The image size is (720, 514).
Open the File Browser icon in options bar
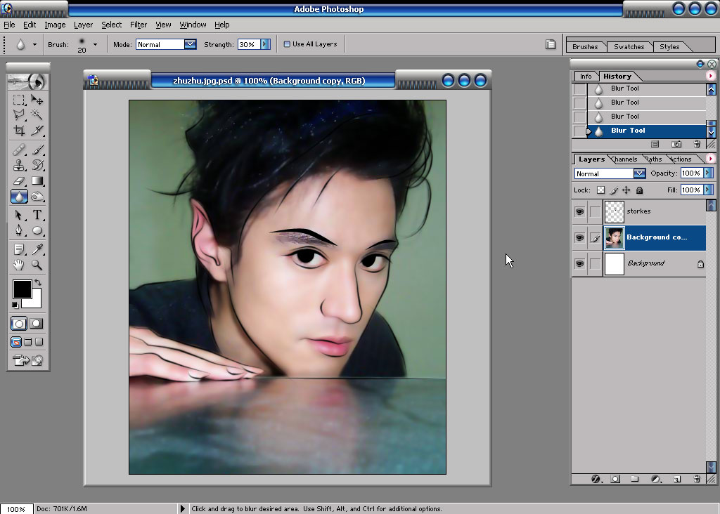[551, 44]
